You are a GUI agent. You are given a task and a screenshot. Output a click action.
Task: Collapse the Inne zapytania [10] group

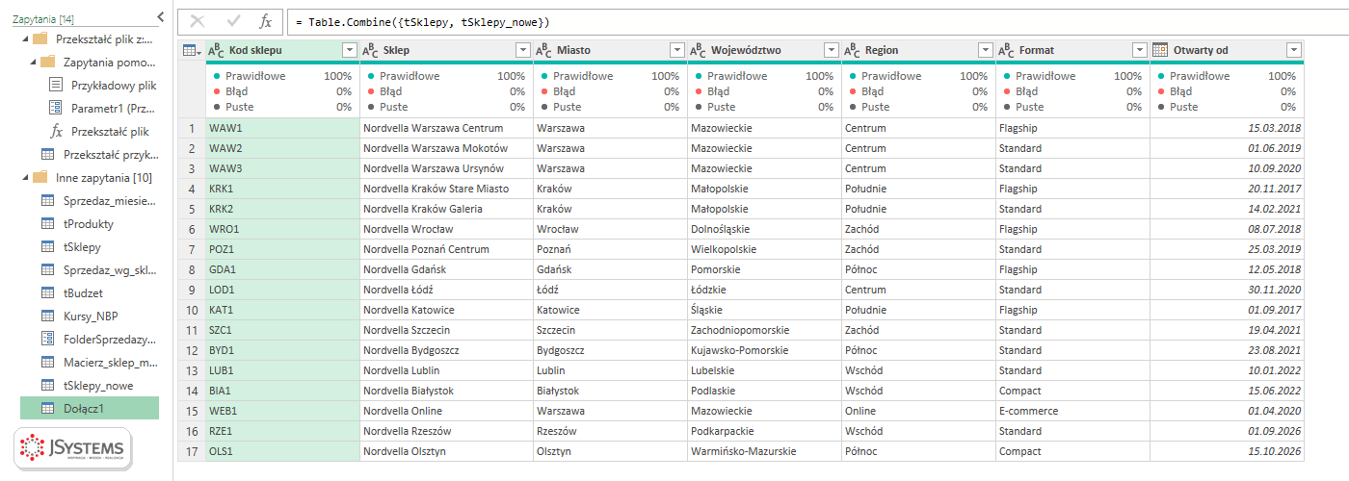point(24,177)
